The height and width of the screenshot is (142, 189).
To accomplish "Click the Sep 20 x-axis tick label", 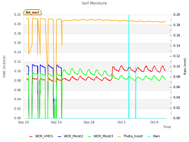I will click(23, 122).
